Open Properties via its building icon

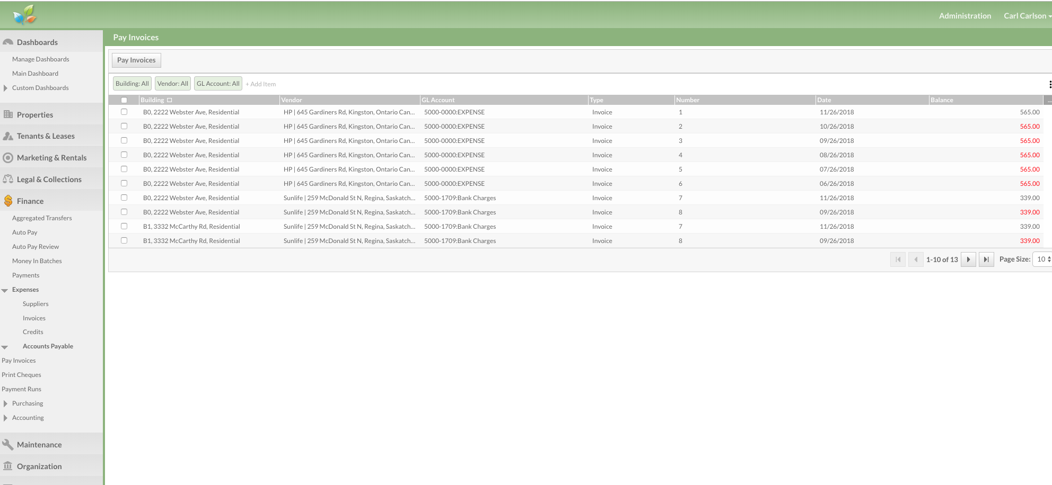click(x=8, y=115)
